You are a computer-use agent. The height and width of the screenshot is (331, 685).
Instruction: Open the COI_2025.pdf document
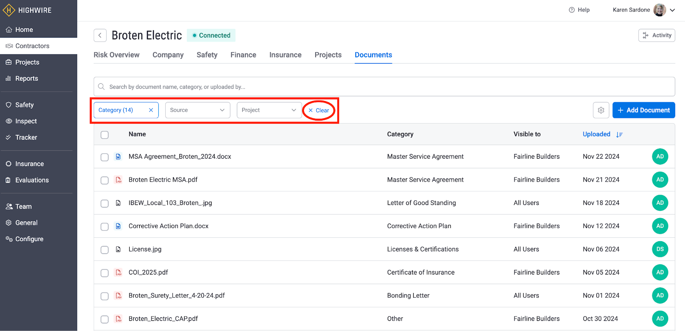148,272
